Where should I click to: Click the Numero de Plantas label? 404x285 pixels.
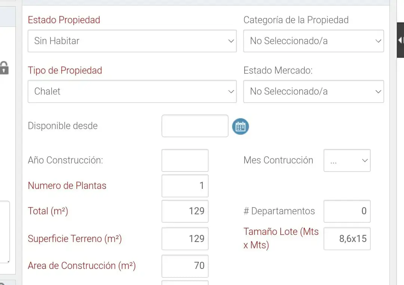(x=67, y=186)
